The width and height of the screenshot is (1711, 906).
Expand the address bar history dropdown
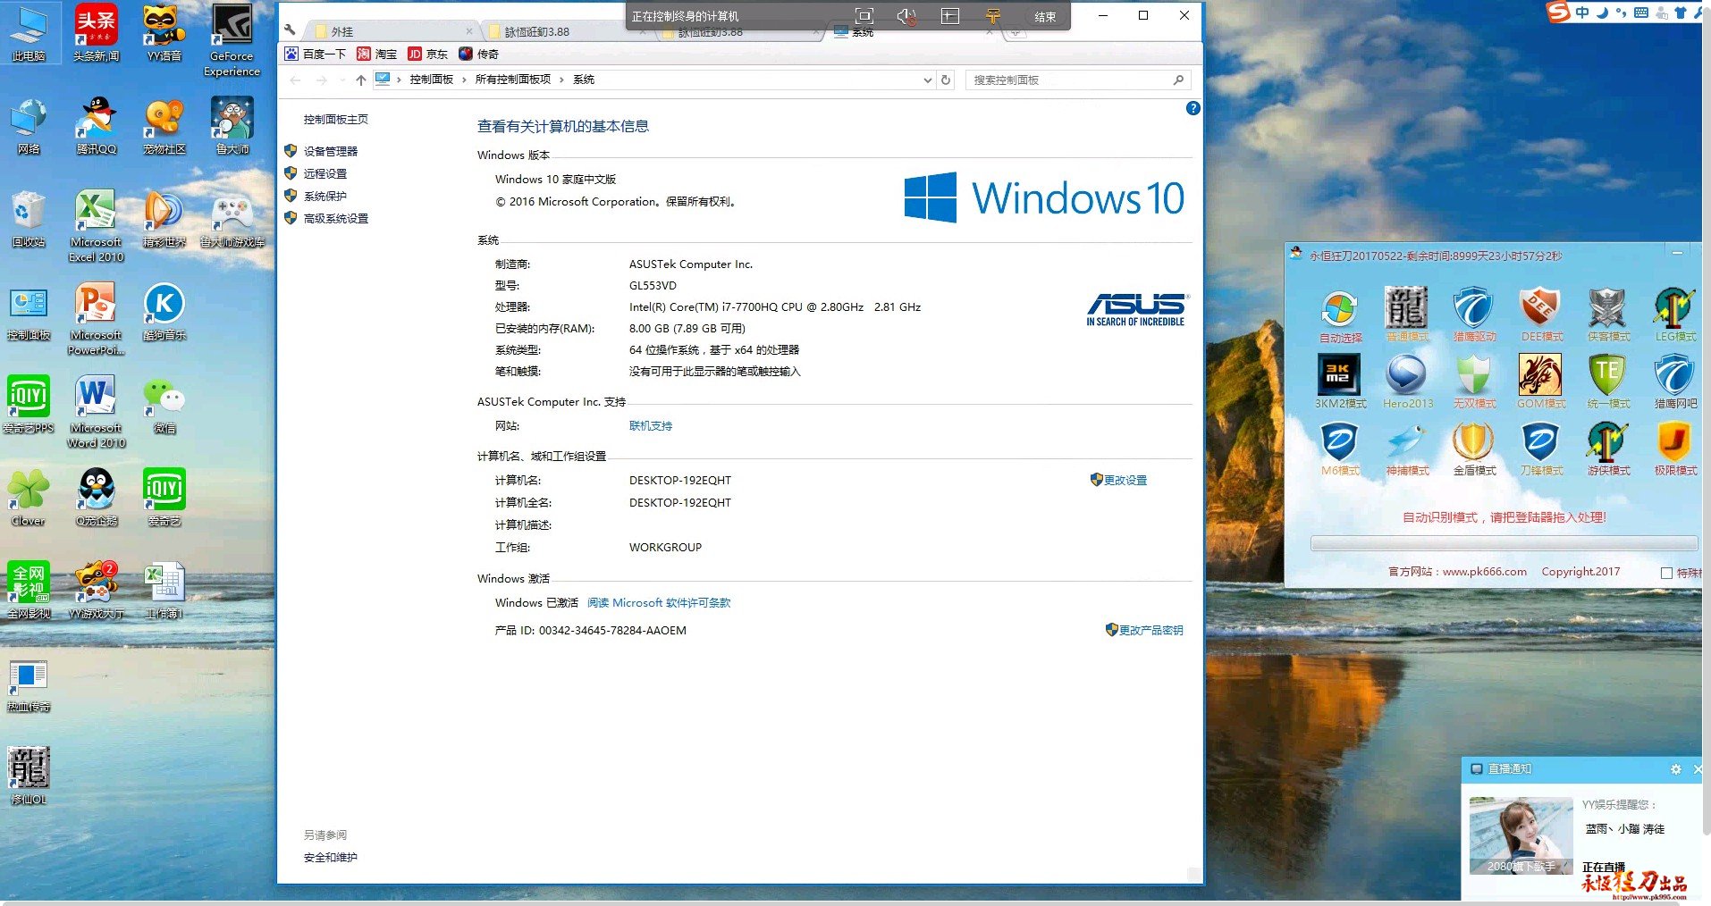coord(927,80)
